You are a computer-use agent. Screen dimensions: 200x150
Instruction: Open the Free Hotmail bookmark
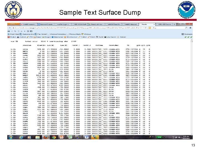41,34
